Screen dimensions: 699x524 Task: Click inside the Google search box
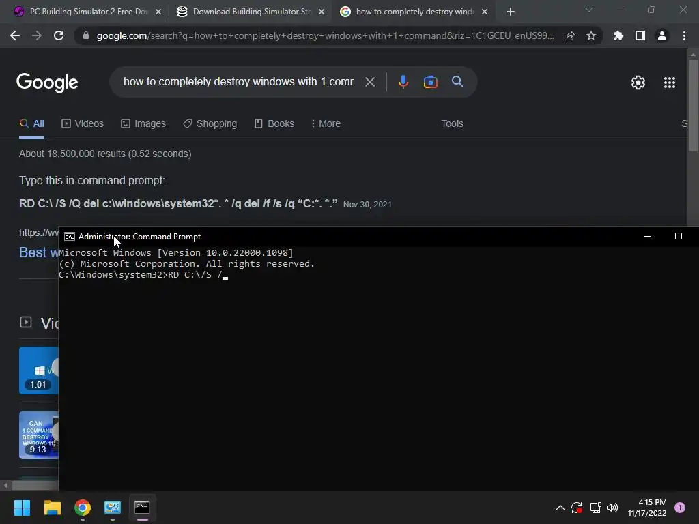pyautogui.click(x=238, y=82)
